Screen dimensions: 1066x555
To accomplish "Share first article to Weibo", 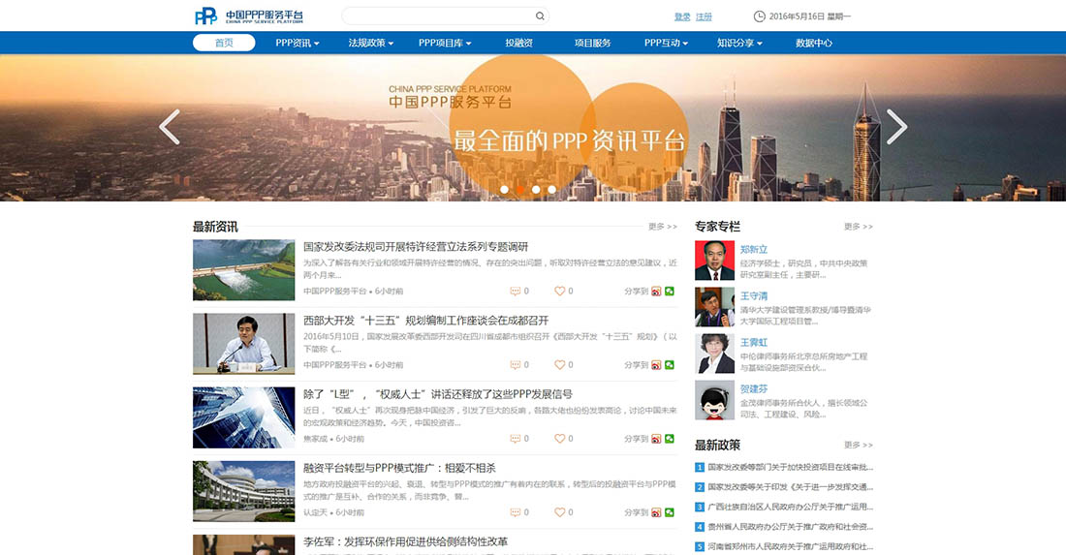I will click(x=656, y=291).
